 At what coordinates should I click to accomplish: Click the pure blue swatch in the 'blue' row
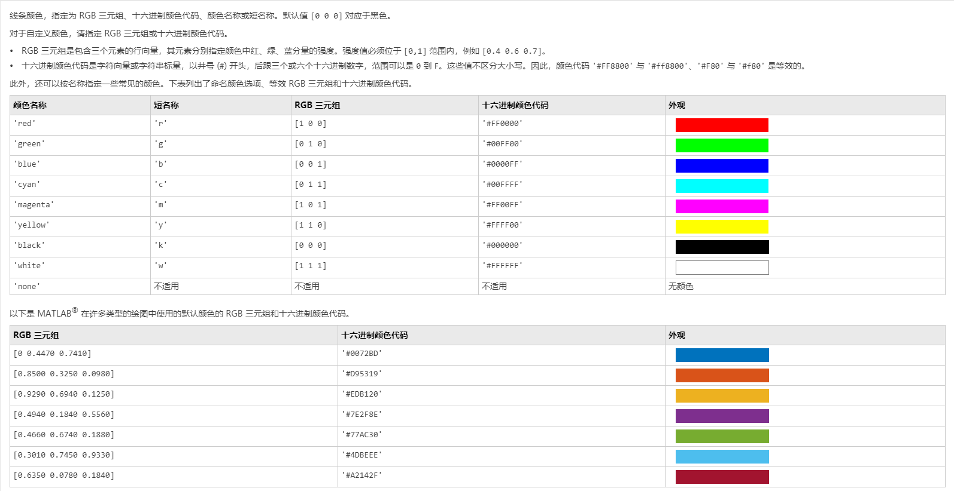click(x=722, y=165)
